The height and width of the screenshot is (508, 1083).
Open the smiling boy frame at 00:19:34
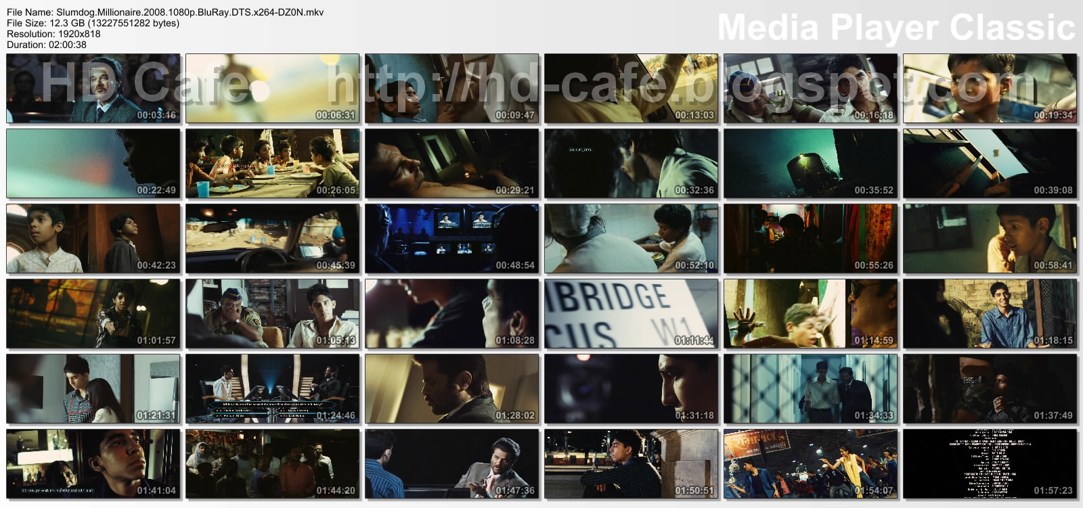990,89
